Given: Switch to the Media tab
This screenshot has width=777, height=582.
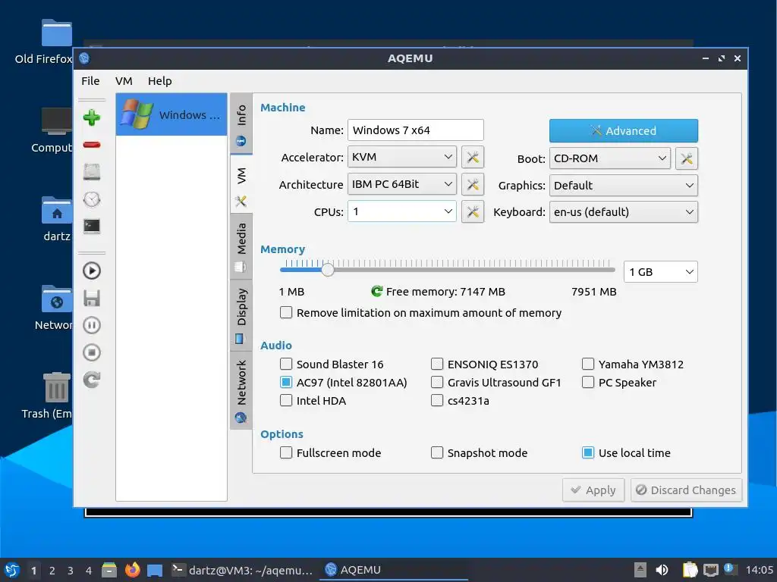Looking at the screenshot, I should (241, 246).
